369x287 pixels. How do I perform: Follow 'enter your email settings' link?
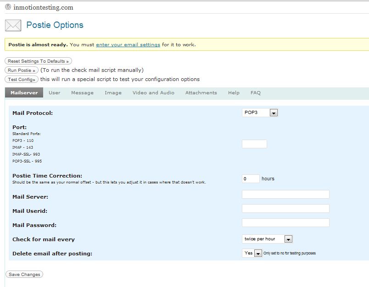pos(128,44)
